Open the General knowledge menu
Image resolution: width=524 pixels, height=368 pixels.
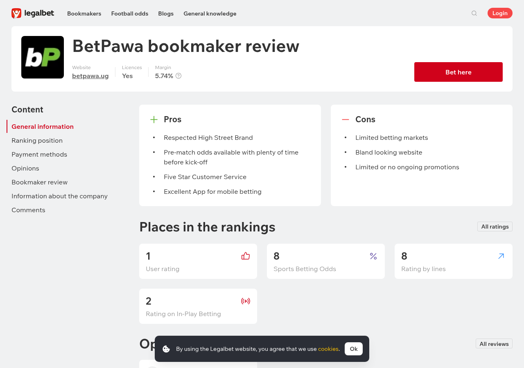coord(210,13)
